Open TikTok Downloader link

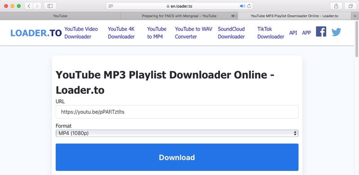pyautogui.click(x=271, y=33)
